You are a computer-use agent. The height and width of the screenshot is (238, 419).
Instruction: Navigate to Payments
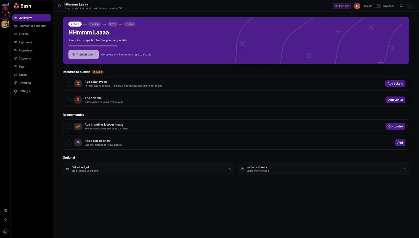[x=32, y=42]
